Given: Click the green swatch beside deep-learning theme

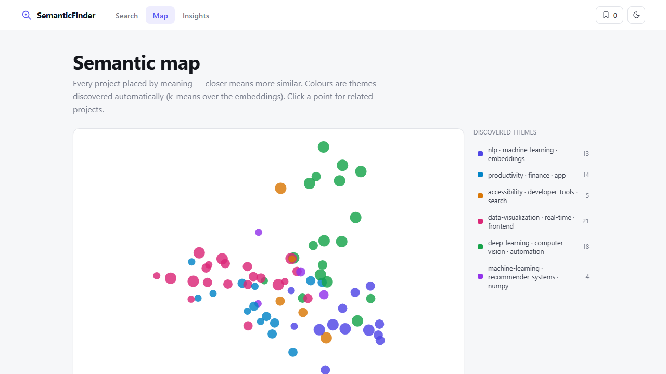Looking at the screenshot, I should click(480, 247).
